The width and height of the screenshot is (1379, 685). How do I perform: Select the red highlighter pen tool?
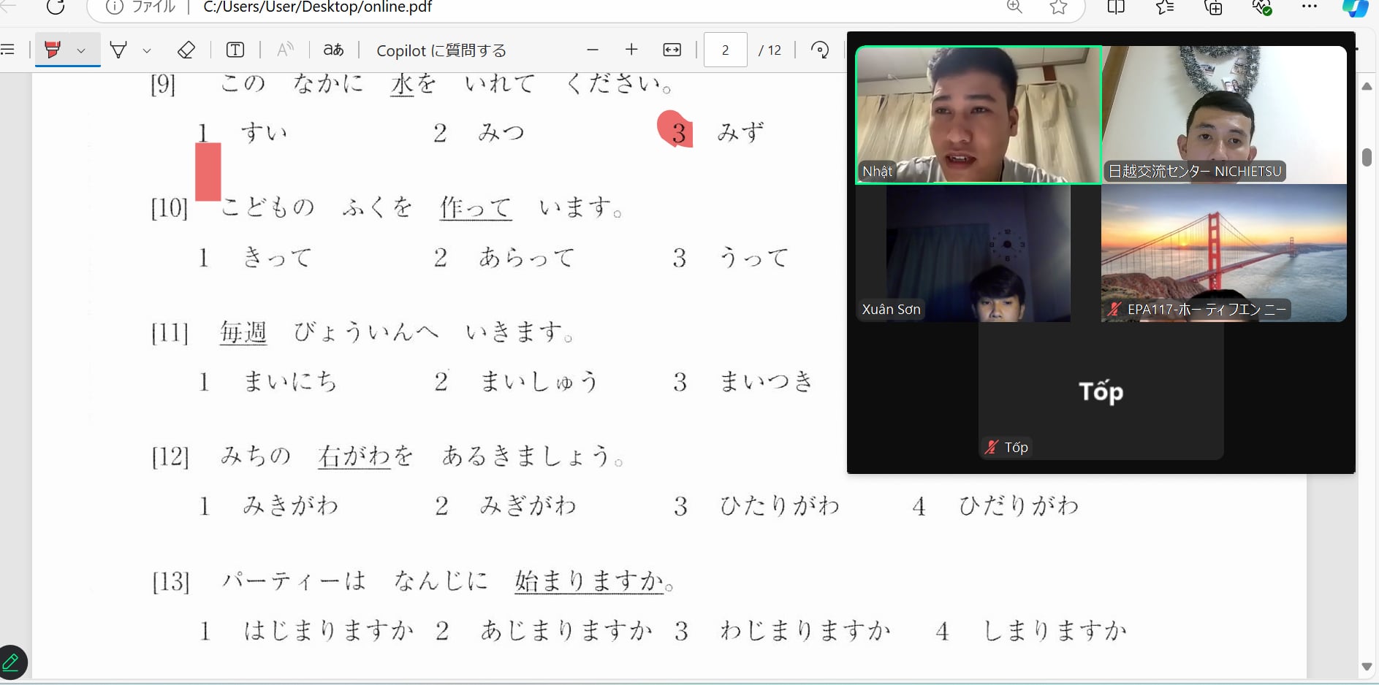(x=53, y=50)
